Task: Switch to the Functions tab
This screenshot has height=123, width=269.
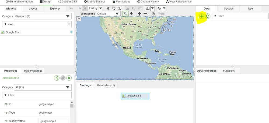Action: pos(229,71)
